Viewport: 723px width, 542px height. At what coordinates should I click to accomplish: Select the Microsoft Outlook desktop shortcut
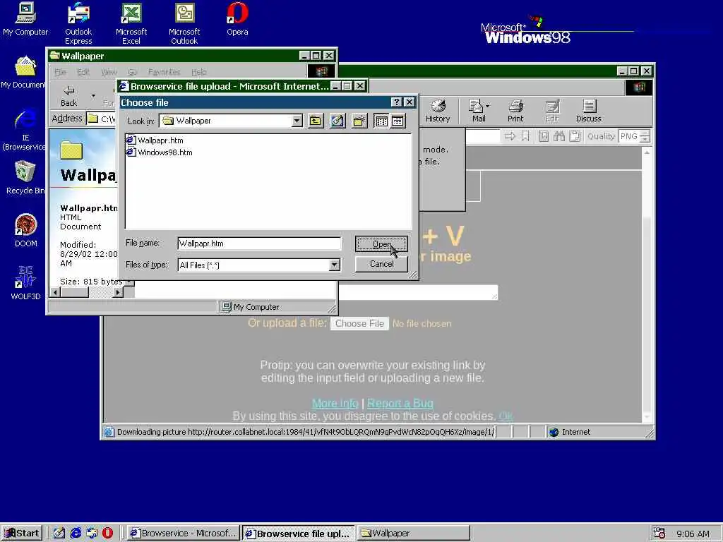coord(184,23)
